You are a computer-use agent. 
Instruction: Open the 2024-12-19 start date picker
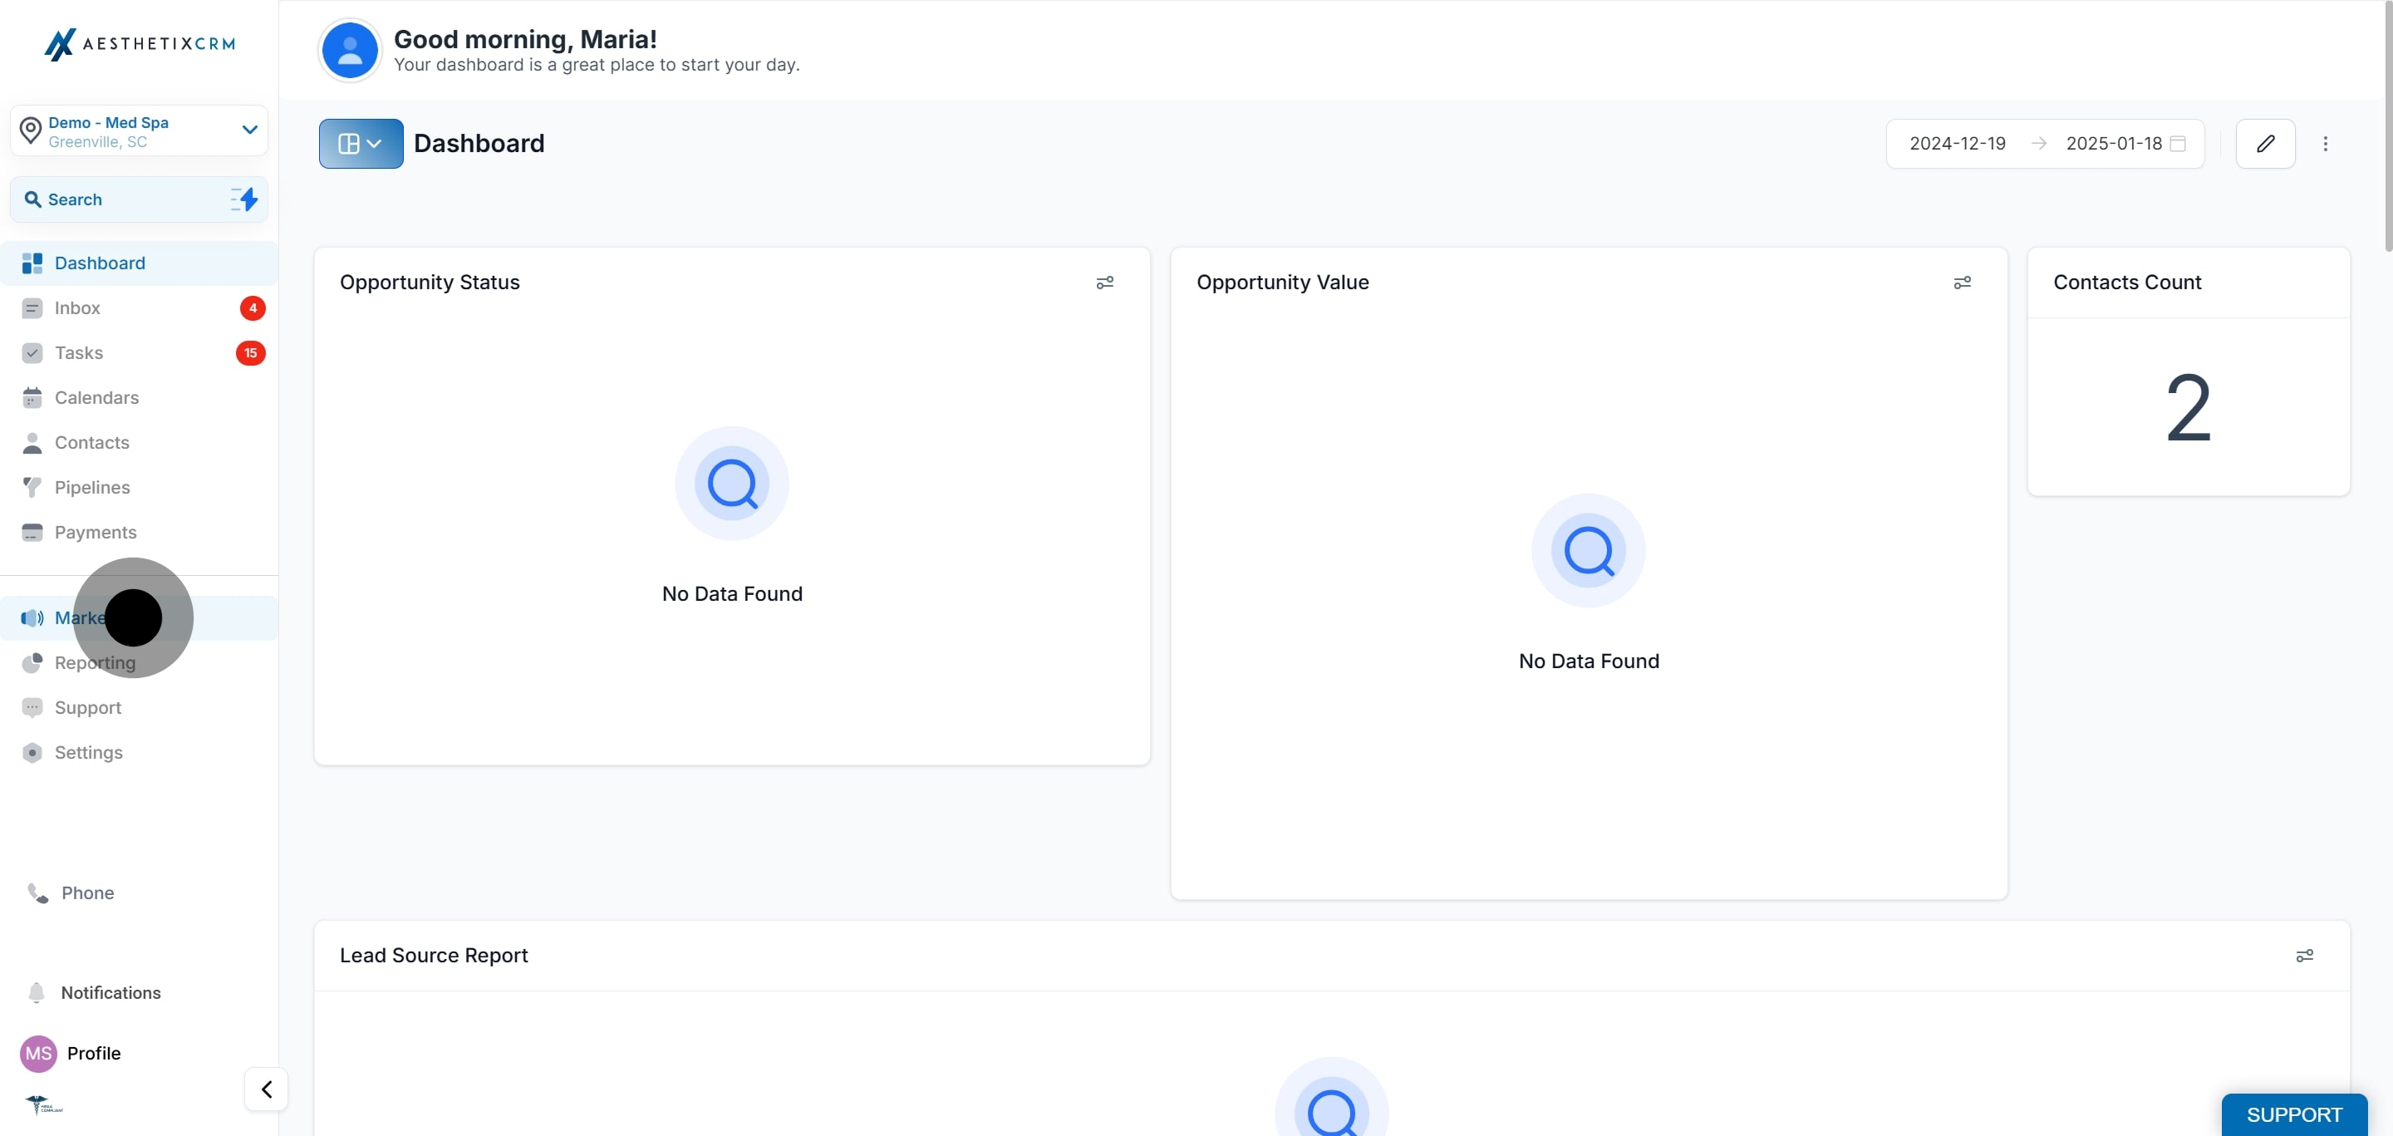click(x=1957, y=144)
